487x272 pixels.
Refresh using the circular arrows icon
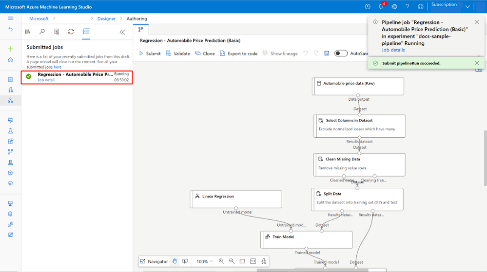(x=71, y=32)
